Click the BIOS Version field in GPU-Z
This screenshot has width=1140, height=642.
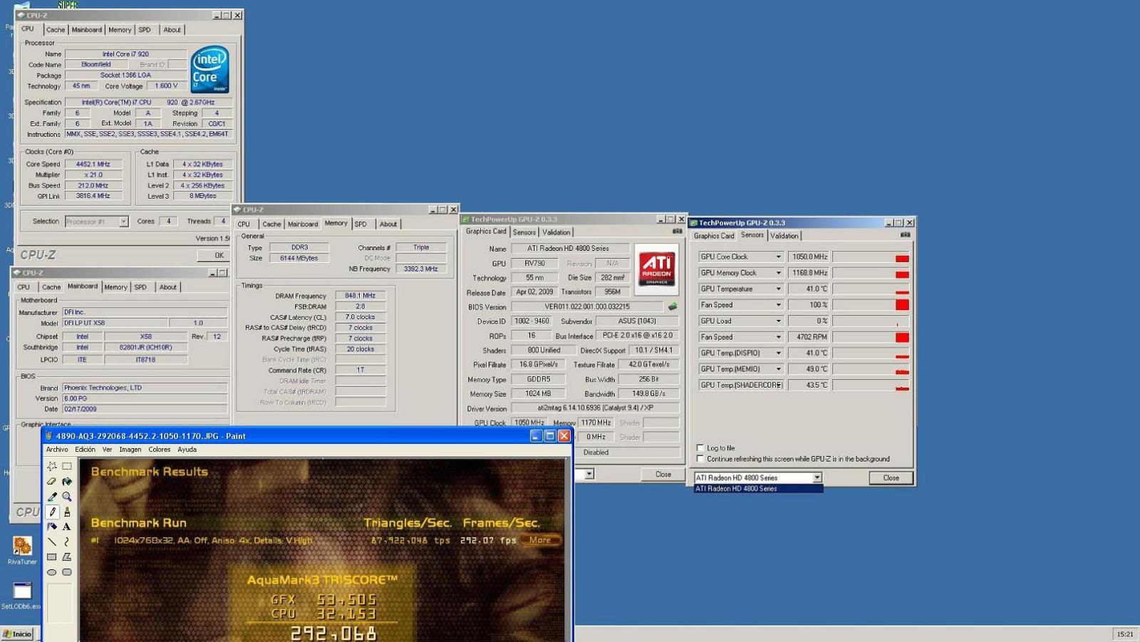[x=587, y=306]
